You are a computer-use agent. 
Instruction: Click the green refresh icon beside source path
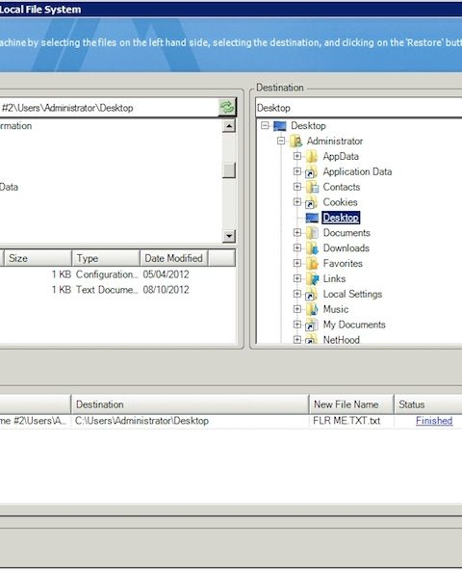click(227, 108)
